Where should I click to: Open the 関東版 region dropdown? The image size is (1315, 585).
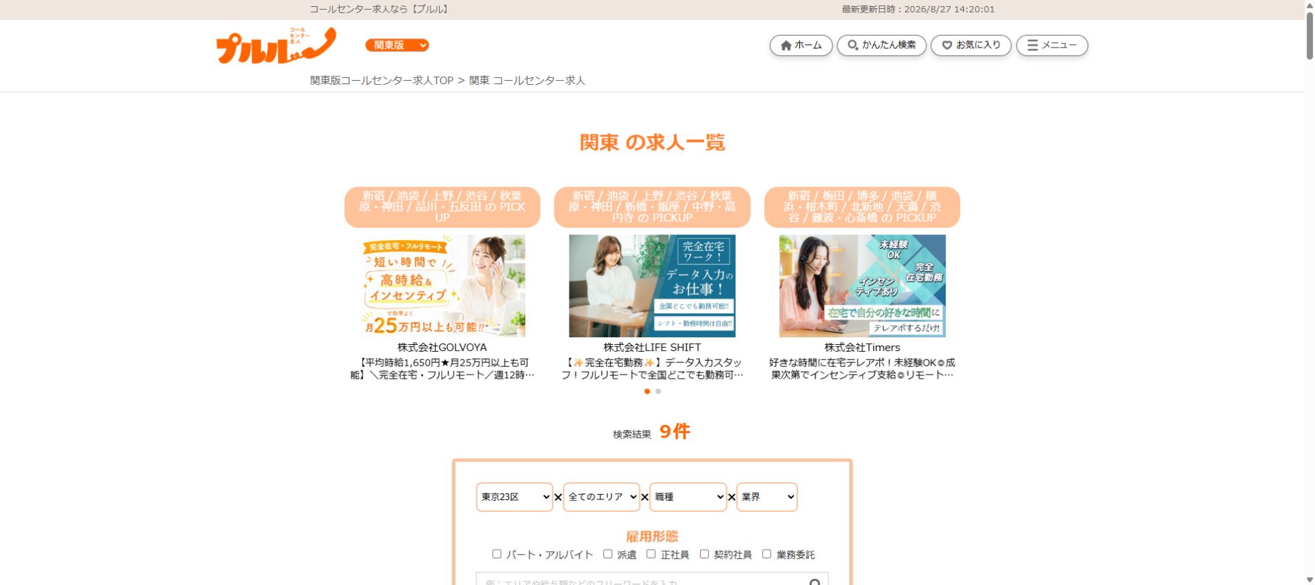(x=398, y=45)
